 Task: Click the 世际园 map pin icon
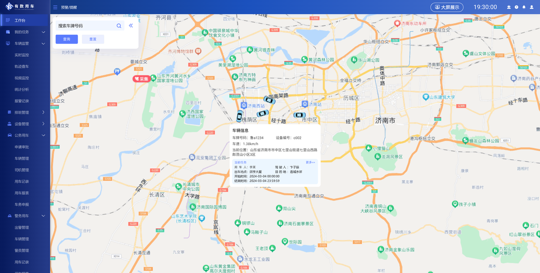(x=284, y=241)
